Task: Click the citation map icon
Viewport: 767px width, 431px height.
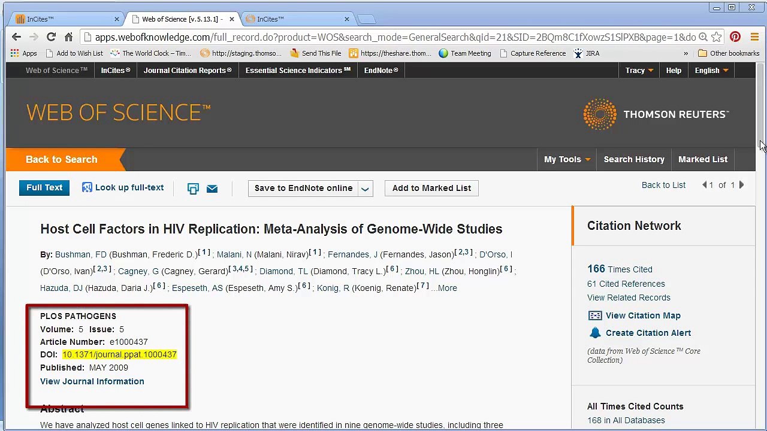Action: (595, 315)
